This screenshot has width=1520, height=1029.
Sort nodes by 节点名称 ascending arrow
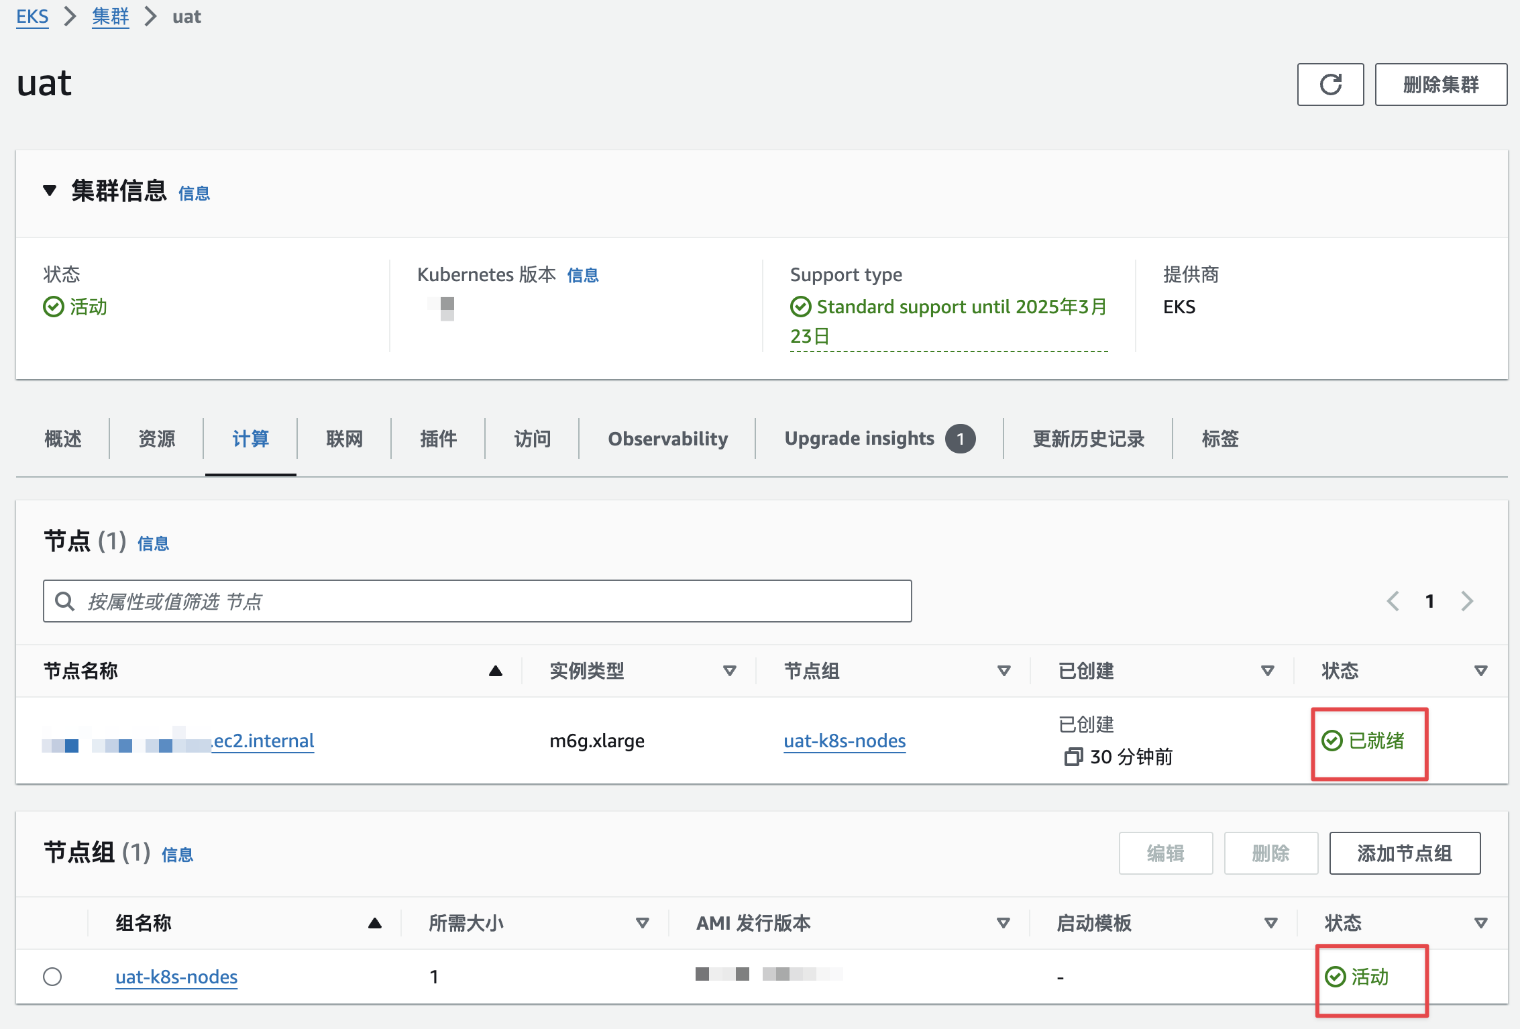point(496,671)
